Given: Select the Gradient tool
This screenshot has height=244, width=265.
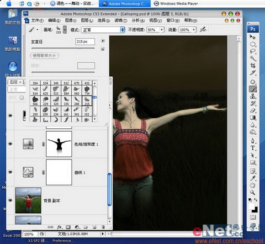Looking at the screenshot, I should 253,118.
